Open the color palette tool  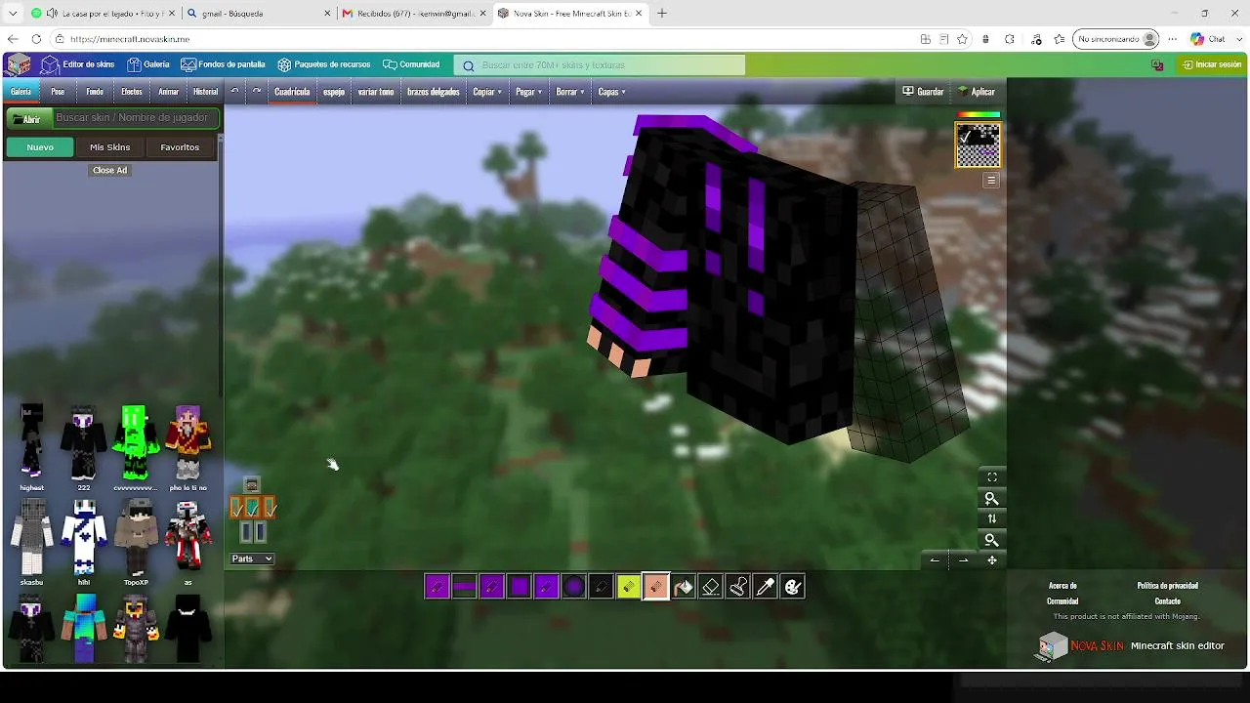click(x=793, y=587)
